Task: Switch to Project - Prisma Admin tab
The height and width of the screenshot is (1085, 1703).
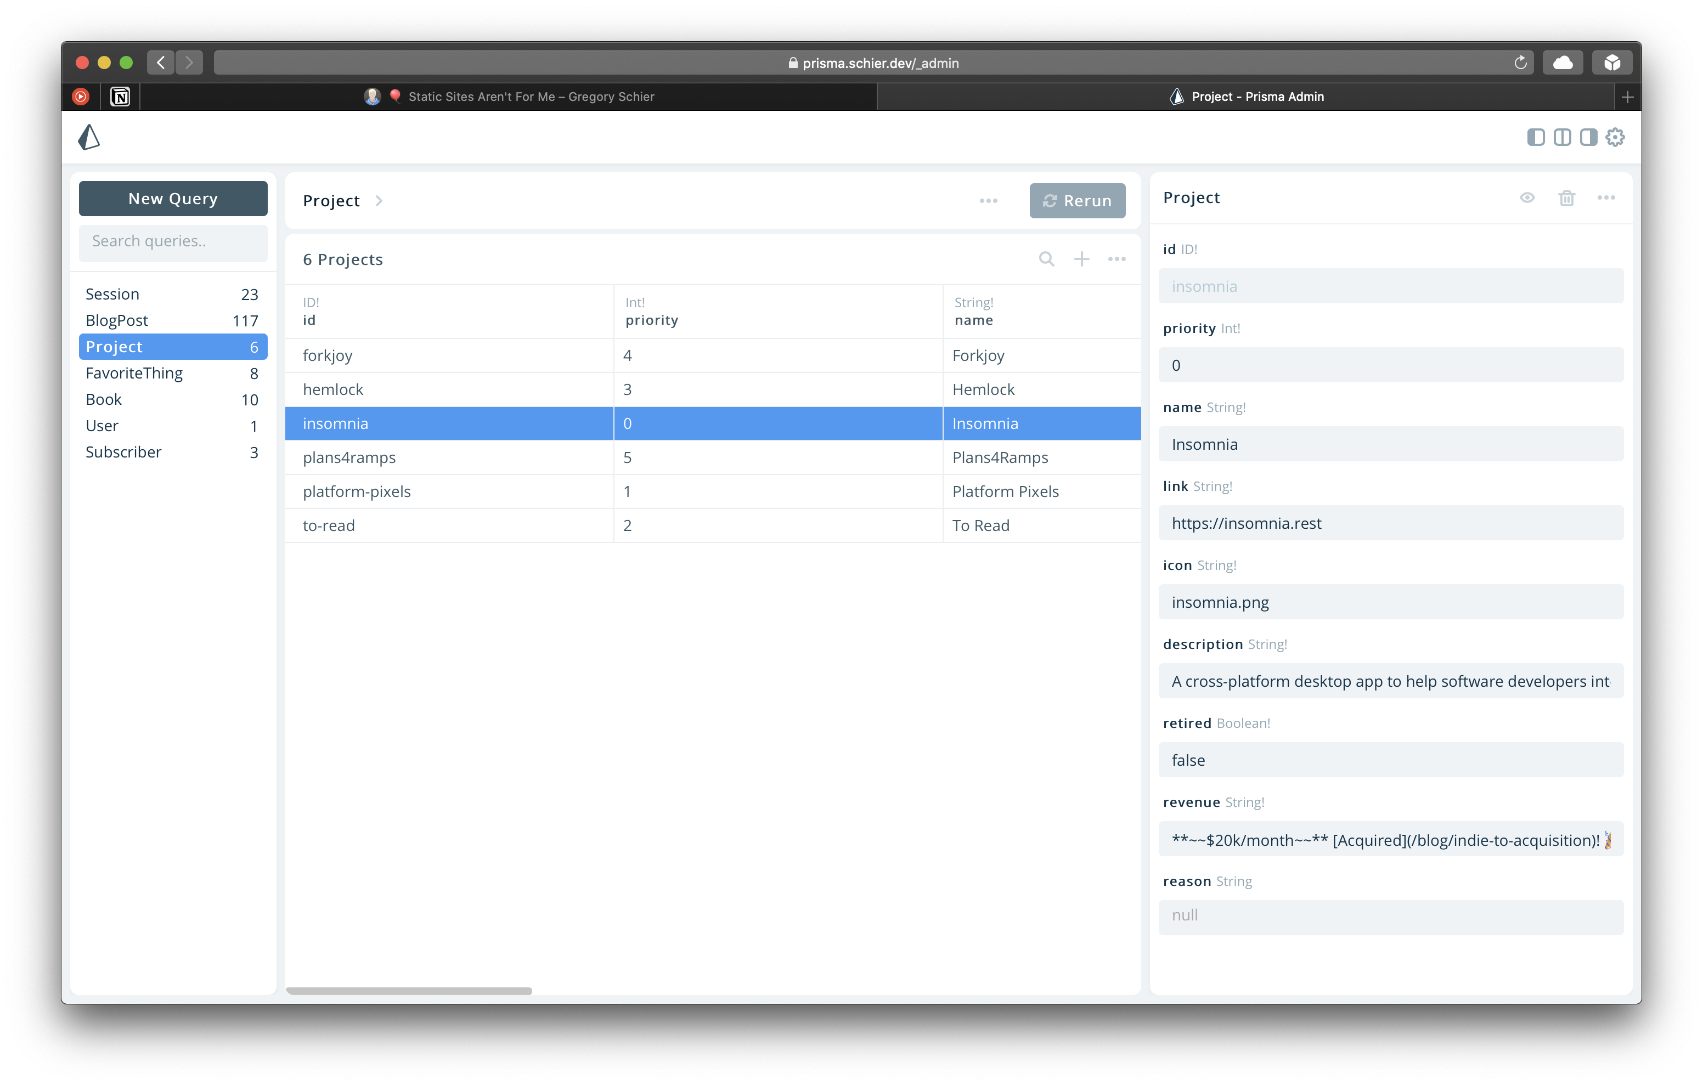Action: 1246,96
